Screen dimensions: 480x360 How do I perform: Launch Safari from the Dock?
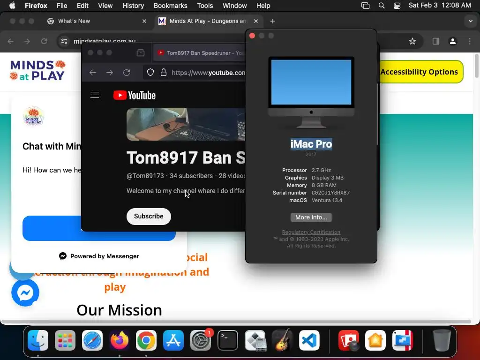92,340
